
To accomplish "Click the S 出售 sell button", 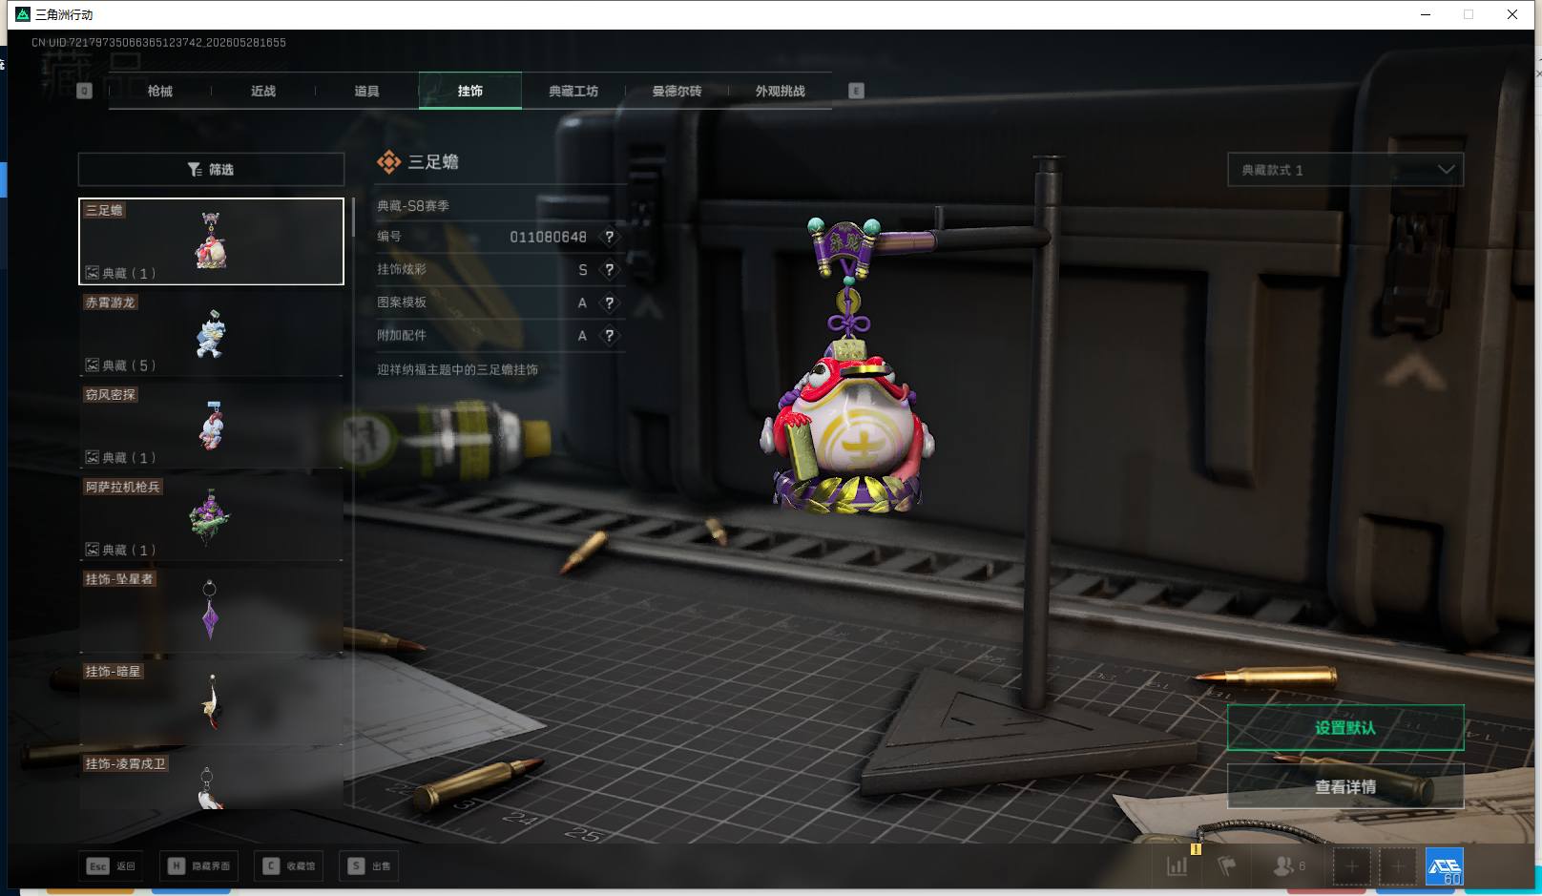I will click(370, 866).
